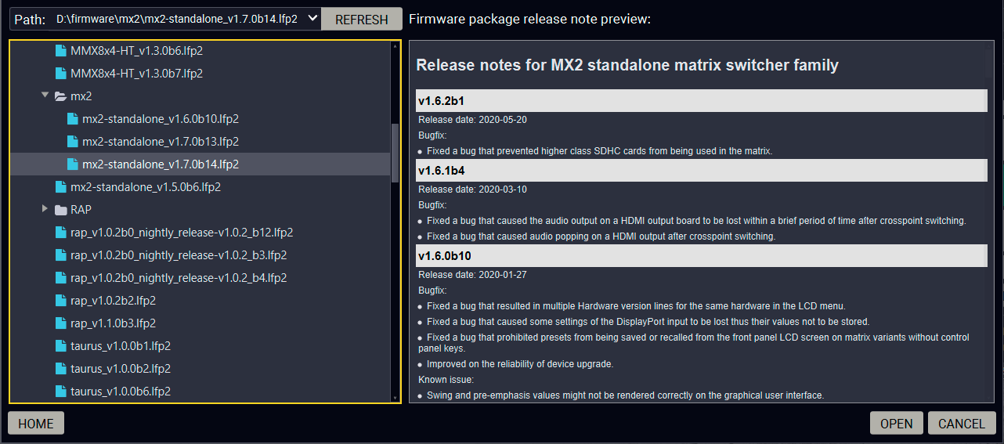Expand the RAP folder tree node
Screen dimensions: 1004x444
coord(45,209)
